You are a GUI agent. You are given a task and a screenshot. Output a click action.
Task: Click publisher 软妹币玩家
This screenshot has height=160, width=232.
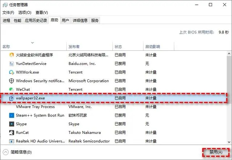(78, 115)
